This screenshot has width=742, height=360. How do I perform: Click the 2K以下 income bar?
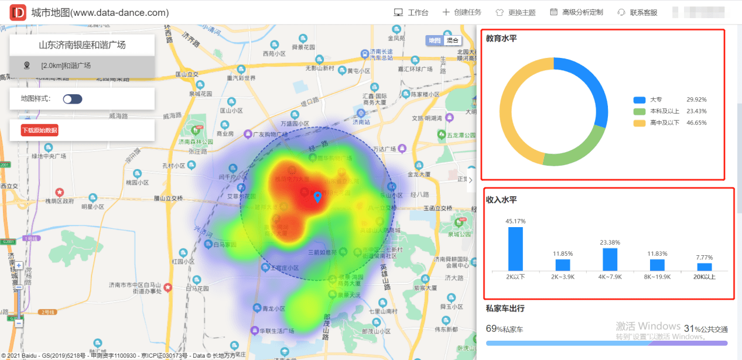[x=515, y=249]
